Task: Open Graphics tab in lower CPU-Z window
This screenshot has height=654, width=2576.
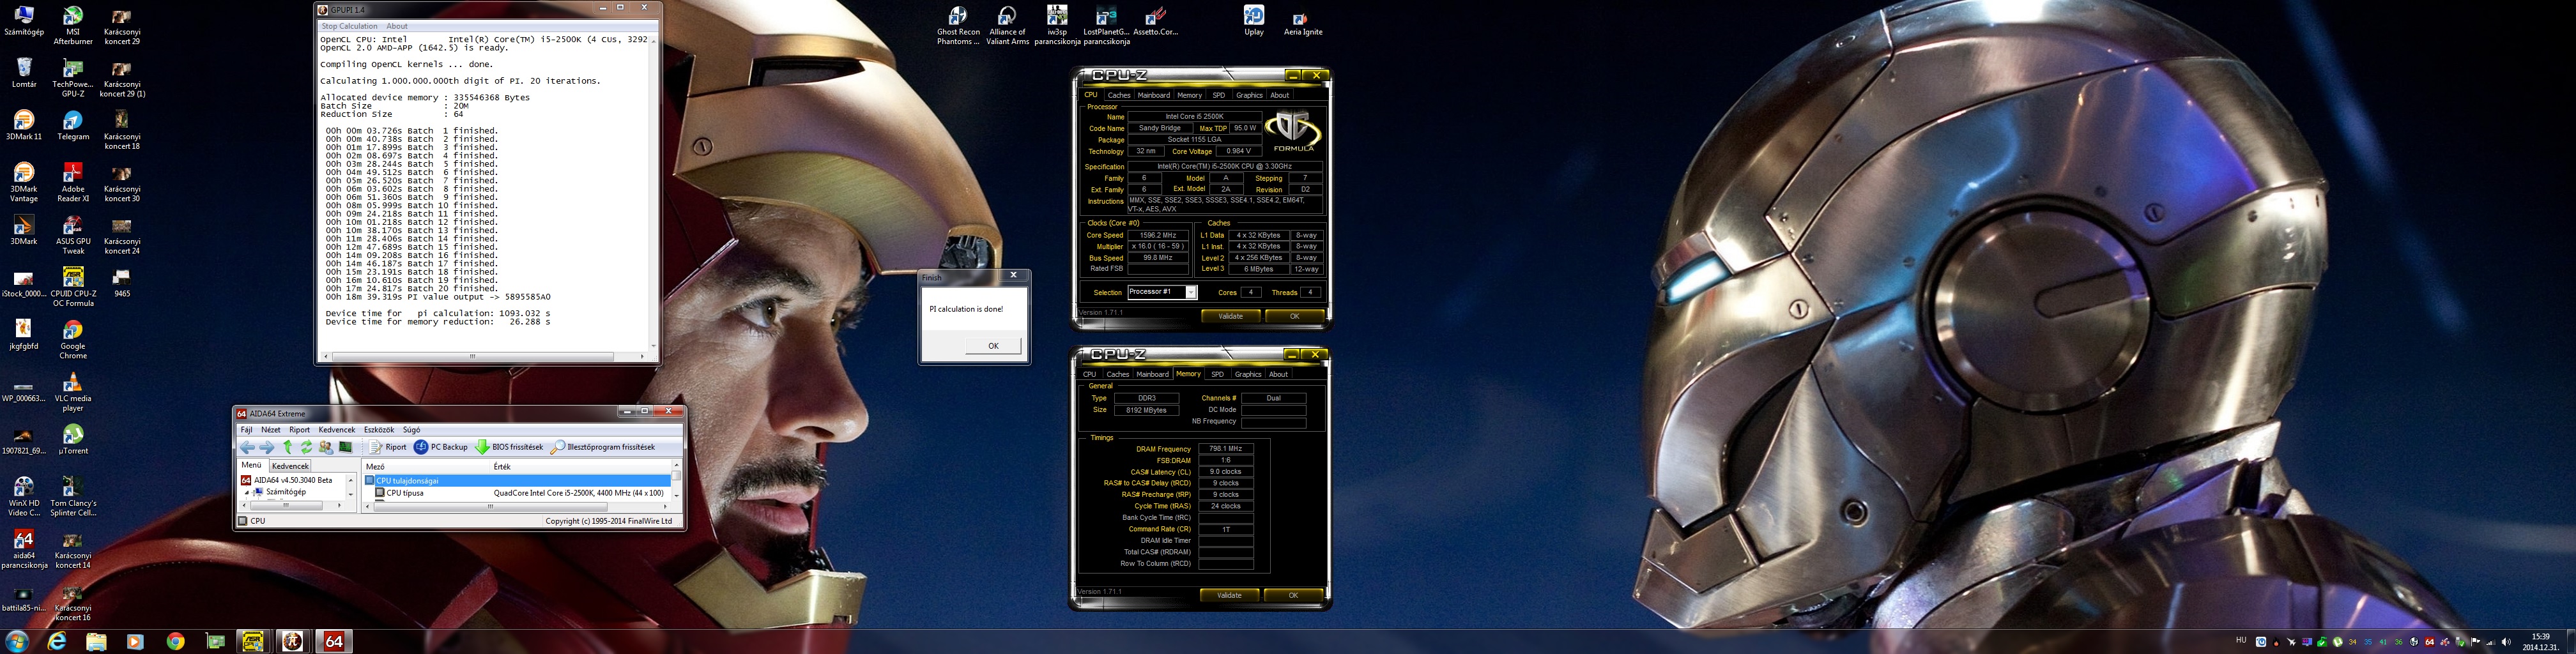Action: pyautogui.click(x=1248, y=374)
